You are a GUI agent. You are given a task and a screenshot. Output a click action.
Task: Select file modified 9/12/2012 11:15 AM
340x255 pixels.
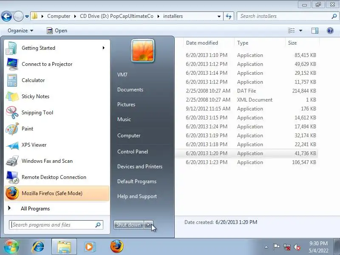click(246, 109)
